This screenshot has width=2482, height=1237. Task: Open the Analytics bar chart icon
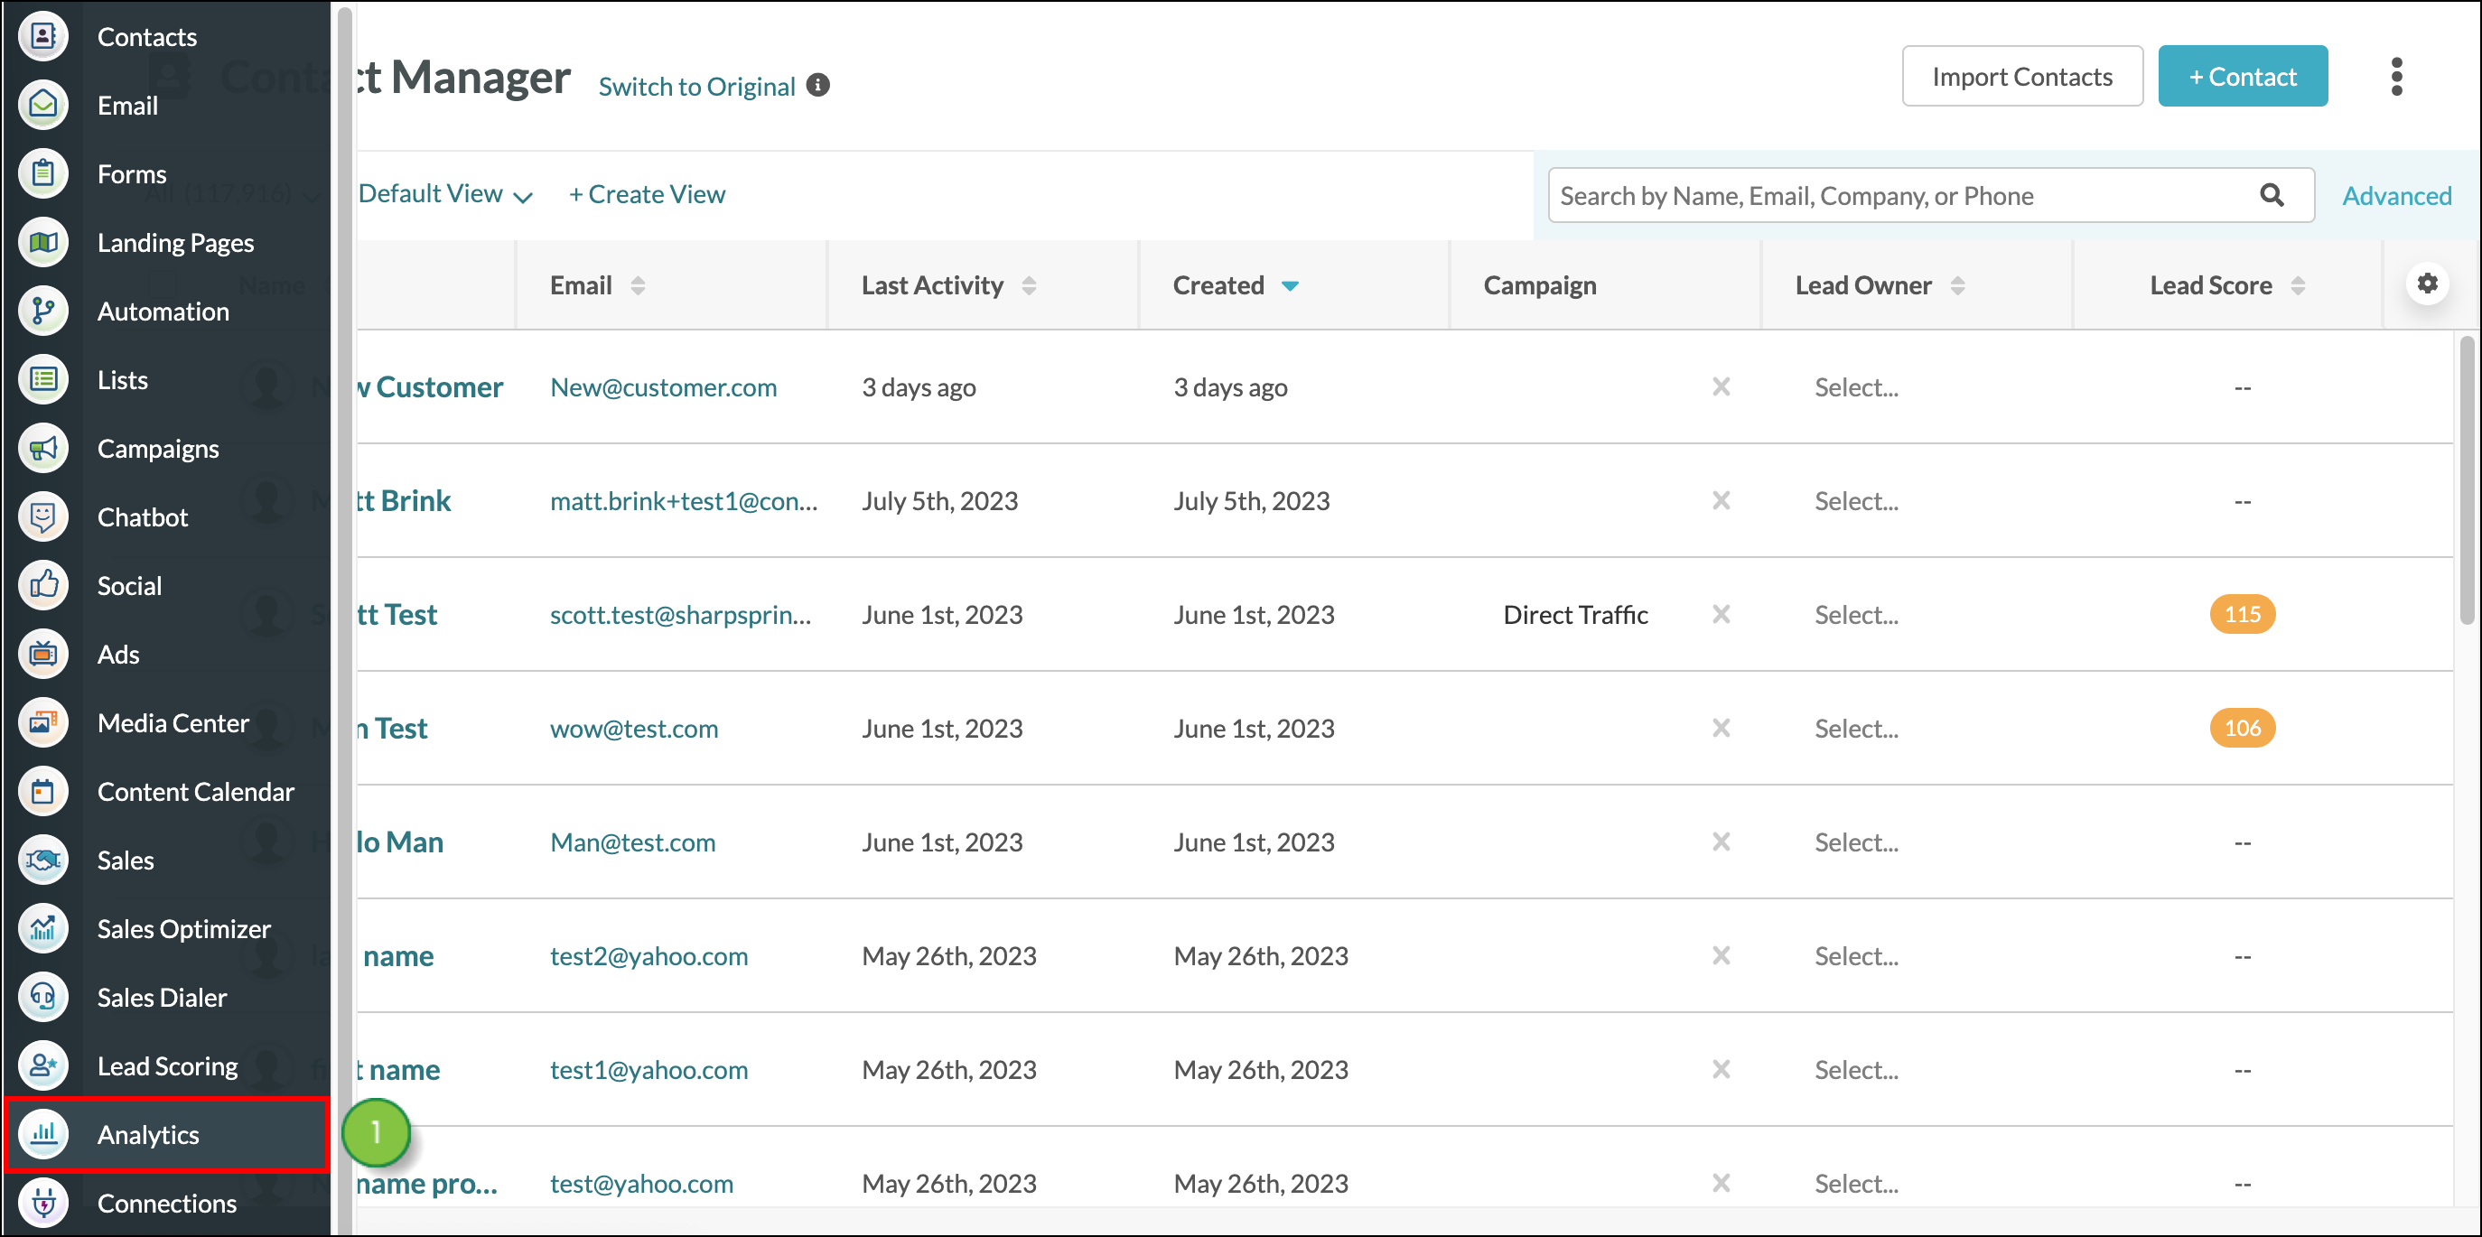coord(43,1134)
